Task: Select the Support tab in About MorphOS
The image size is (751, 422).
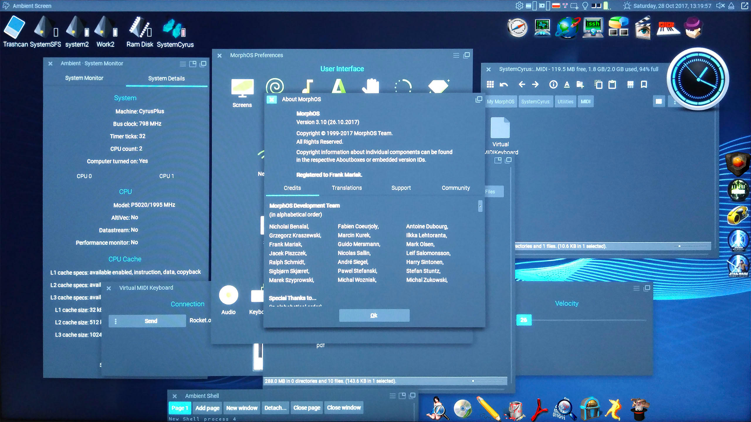Action: (x=401, y=188)
